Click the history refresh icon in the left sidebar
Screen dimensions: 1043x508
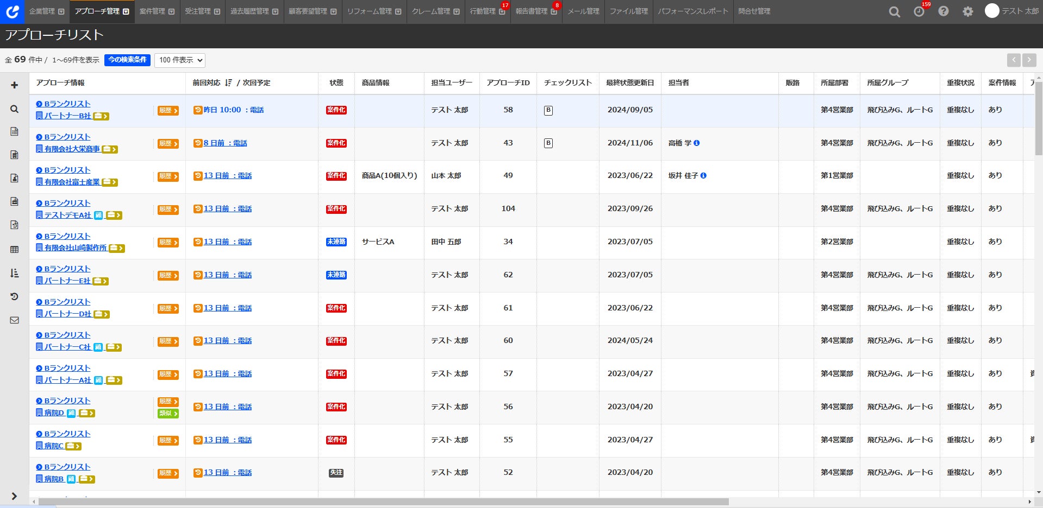15,296
